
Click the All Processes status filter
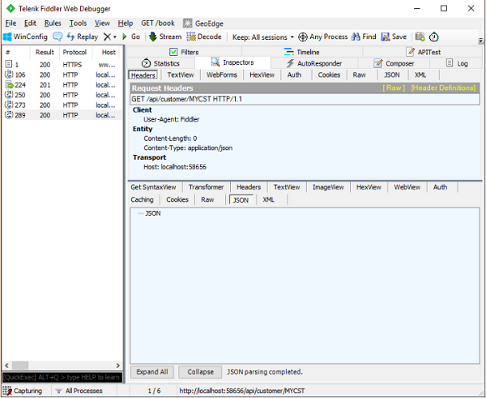pos(79,391)
